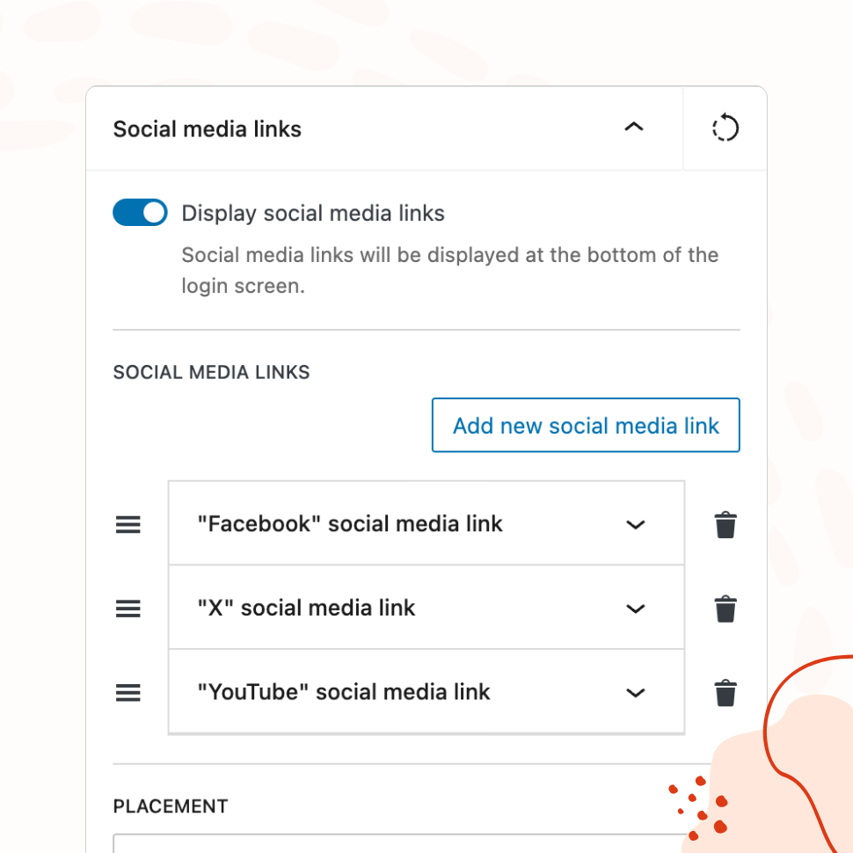This screenshot has width=853, height=853.
Task: Click the Social media links panel title
Action: tap(208, 129)
